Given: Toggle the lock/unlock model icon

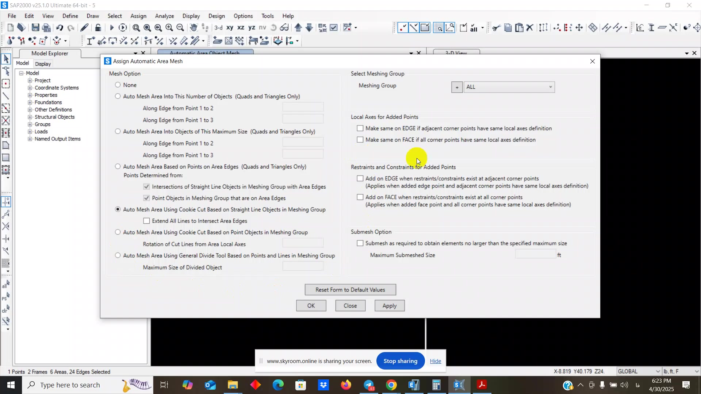Looking at the screenshot, I should pos(98,28).
